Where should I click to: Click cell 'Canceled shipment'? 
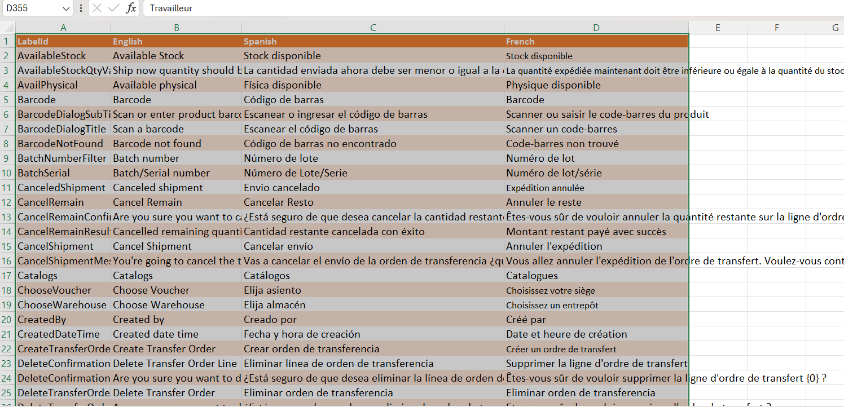coord(177,188)
